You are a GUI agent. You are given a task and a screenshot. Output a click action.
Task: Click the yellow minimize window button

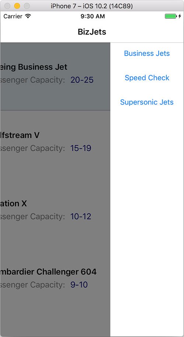[x=17, y=6]
